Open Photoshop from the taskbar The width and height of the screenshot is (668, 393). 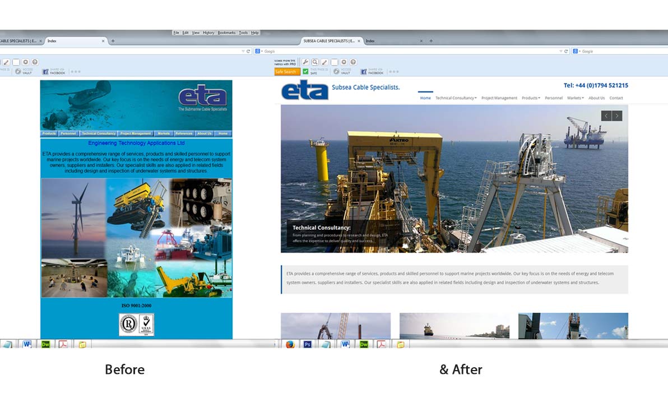coord(308,345)
